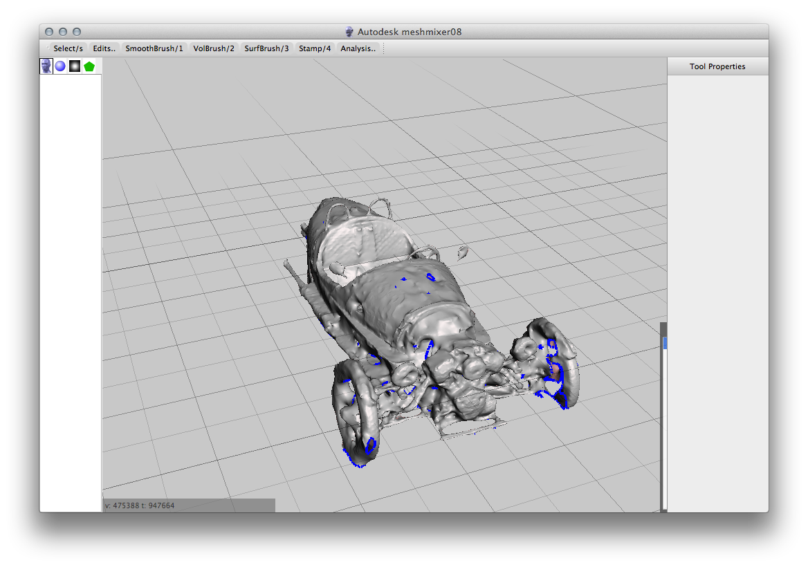Screen dimensions: 808x567
Task: Pick the Stamp/4 tool
Action: 315,48
